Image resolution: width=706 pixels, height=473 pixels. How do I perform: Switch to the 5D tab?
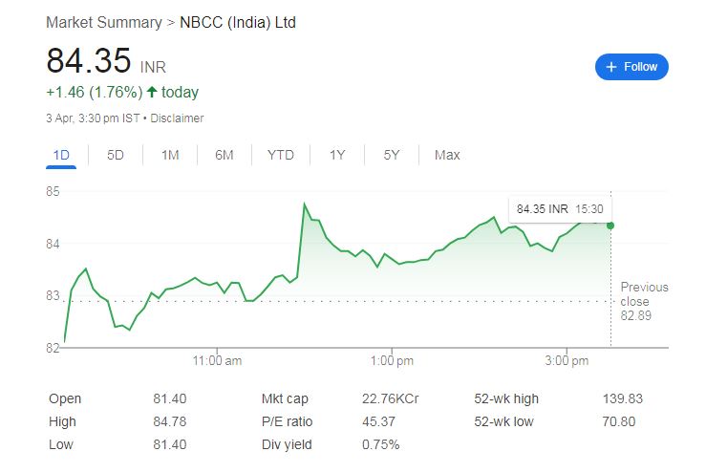(116, 155)
